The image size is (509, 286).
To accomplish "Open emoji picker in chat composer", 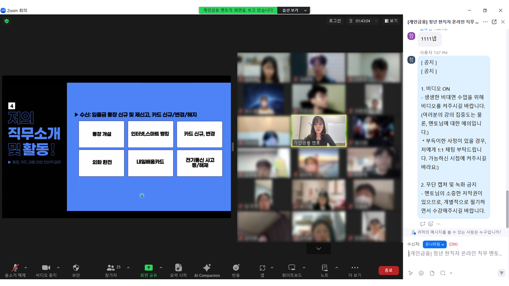I will coord(421,273).
